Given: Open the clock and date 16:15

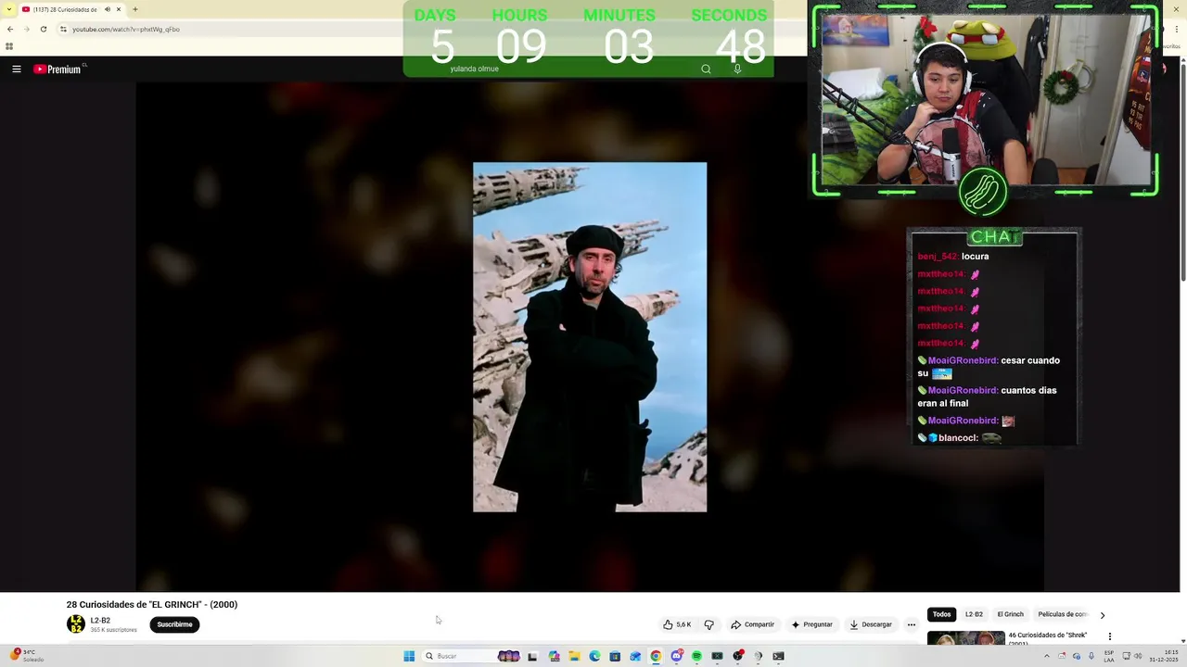Looking at the screenshot, I should (1164, 656).
